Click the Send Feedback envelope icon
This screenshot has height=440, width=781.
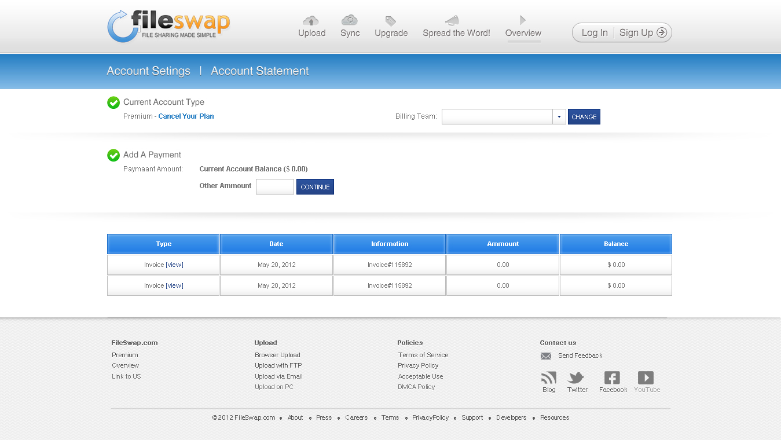point(545,356)
